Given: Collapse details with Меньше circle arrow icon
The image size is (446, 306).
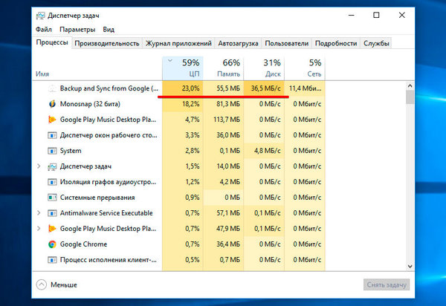Looking at the screenshot, I should (x=41, y=284).
